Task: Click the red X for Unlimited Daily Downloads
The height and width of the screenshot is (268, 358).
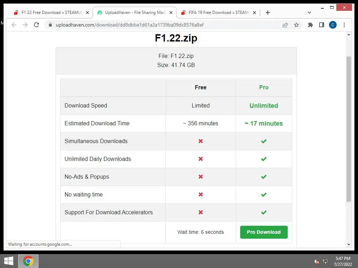Action: (200, 159)
